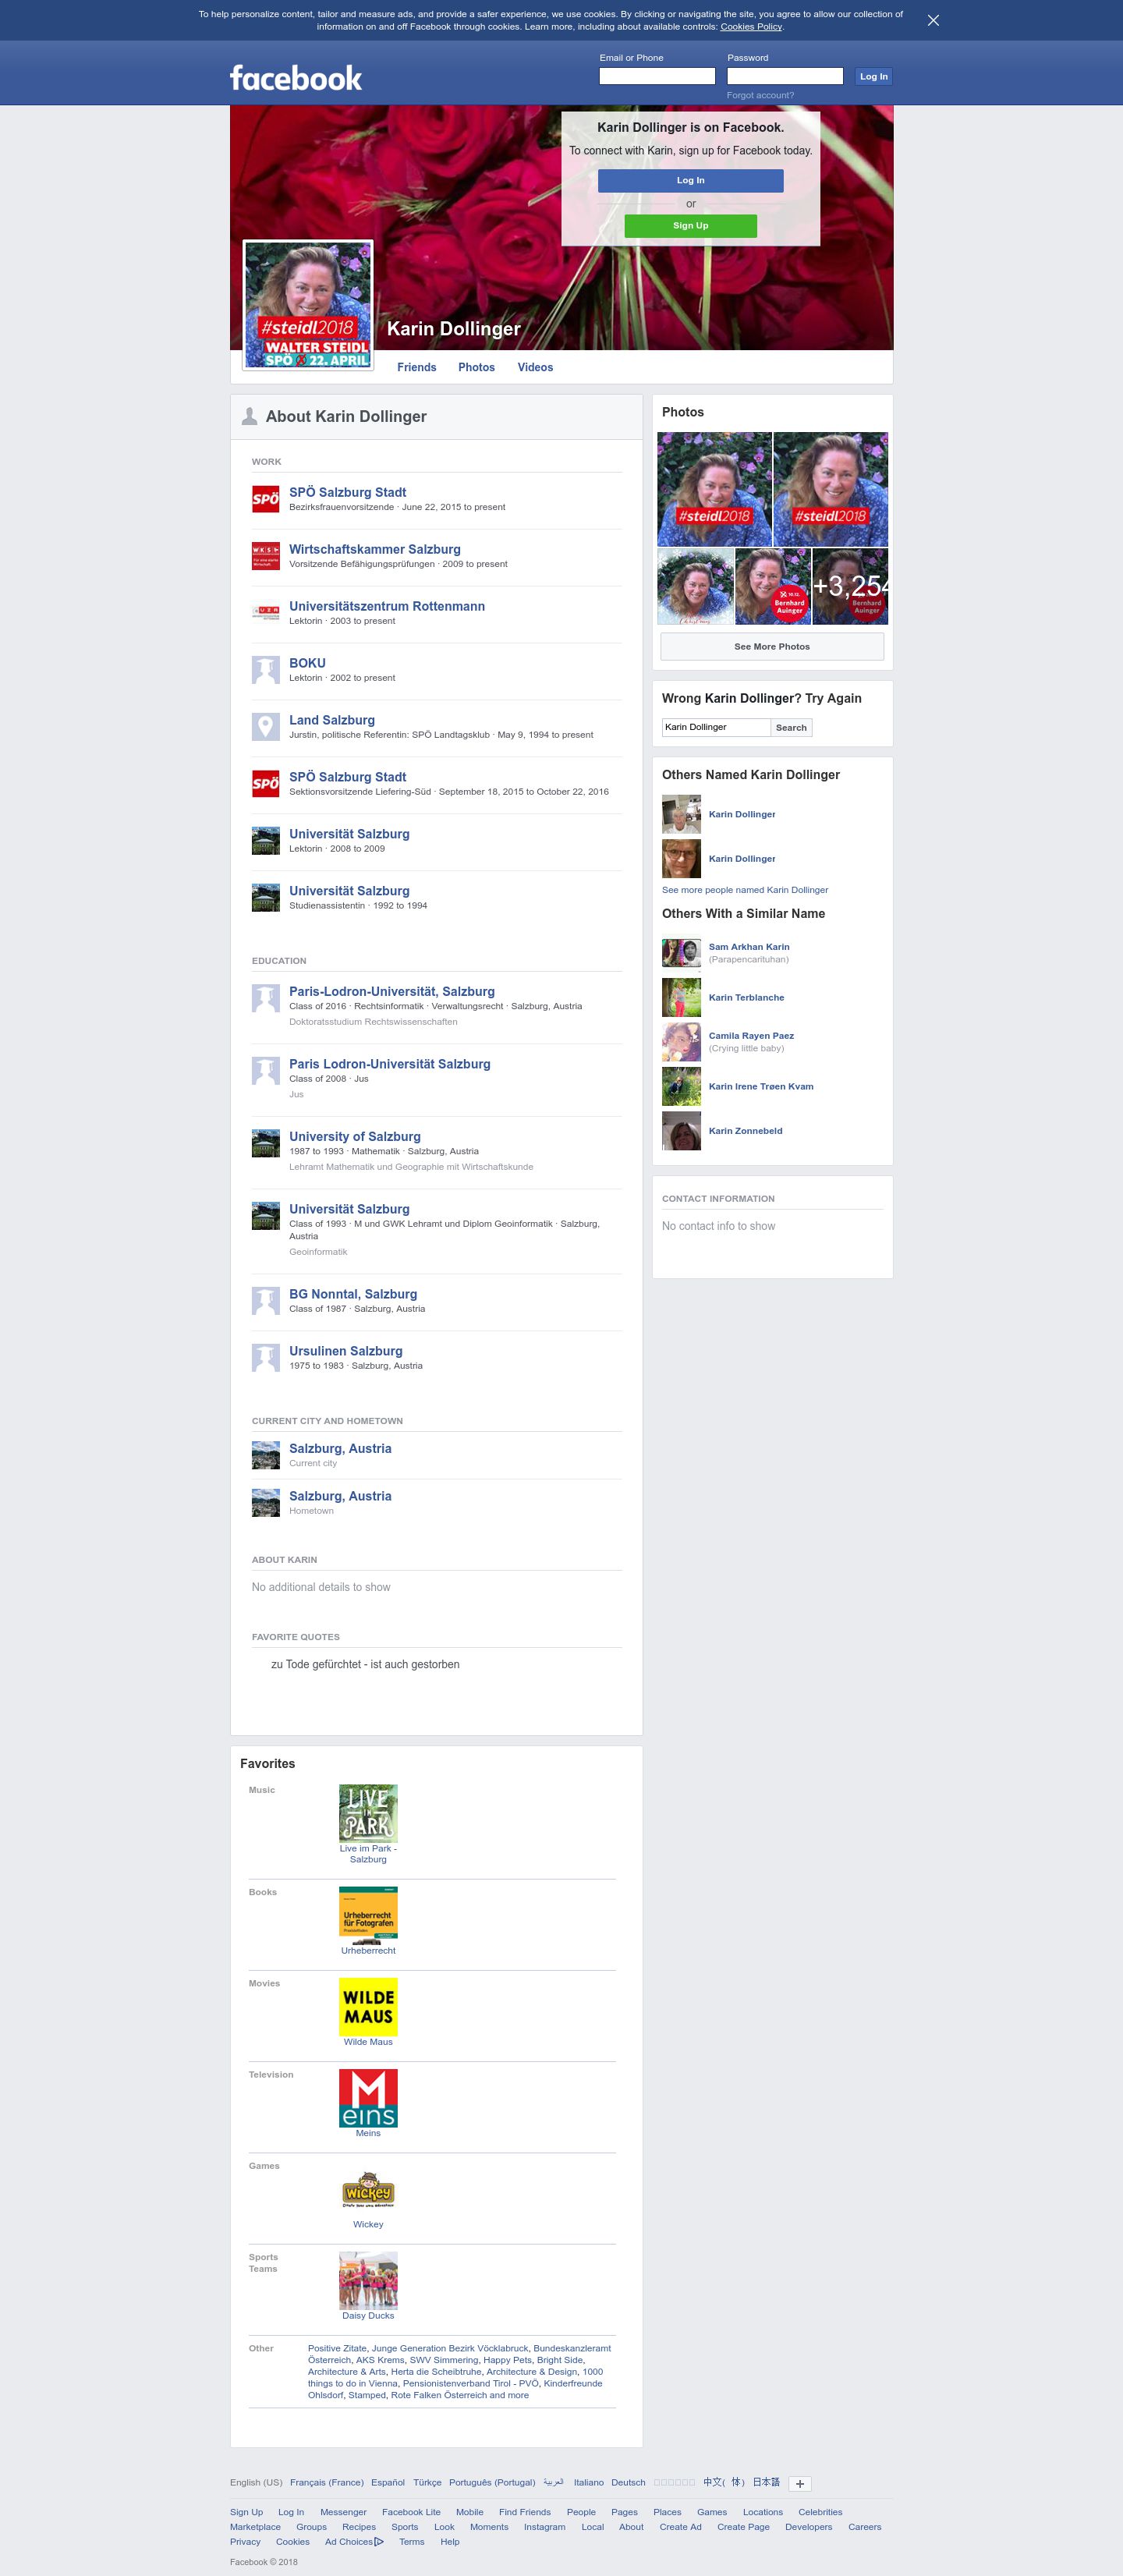Click the Facebook logo in header
Screen dimensions: 1123x2576
[296, 78]
